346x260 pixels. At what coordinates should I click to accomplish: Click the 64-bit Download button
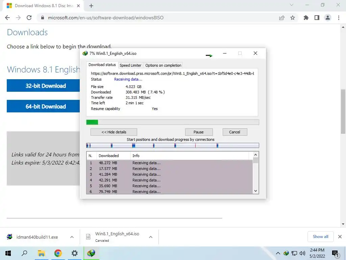[x=43, y=106]
